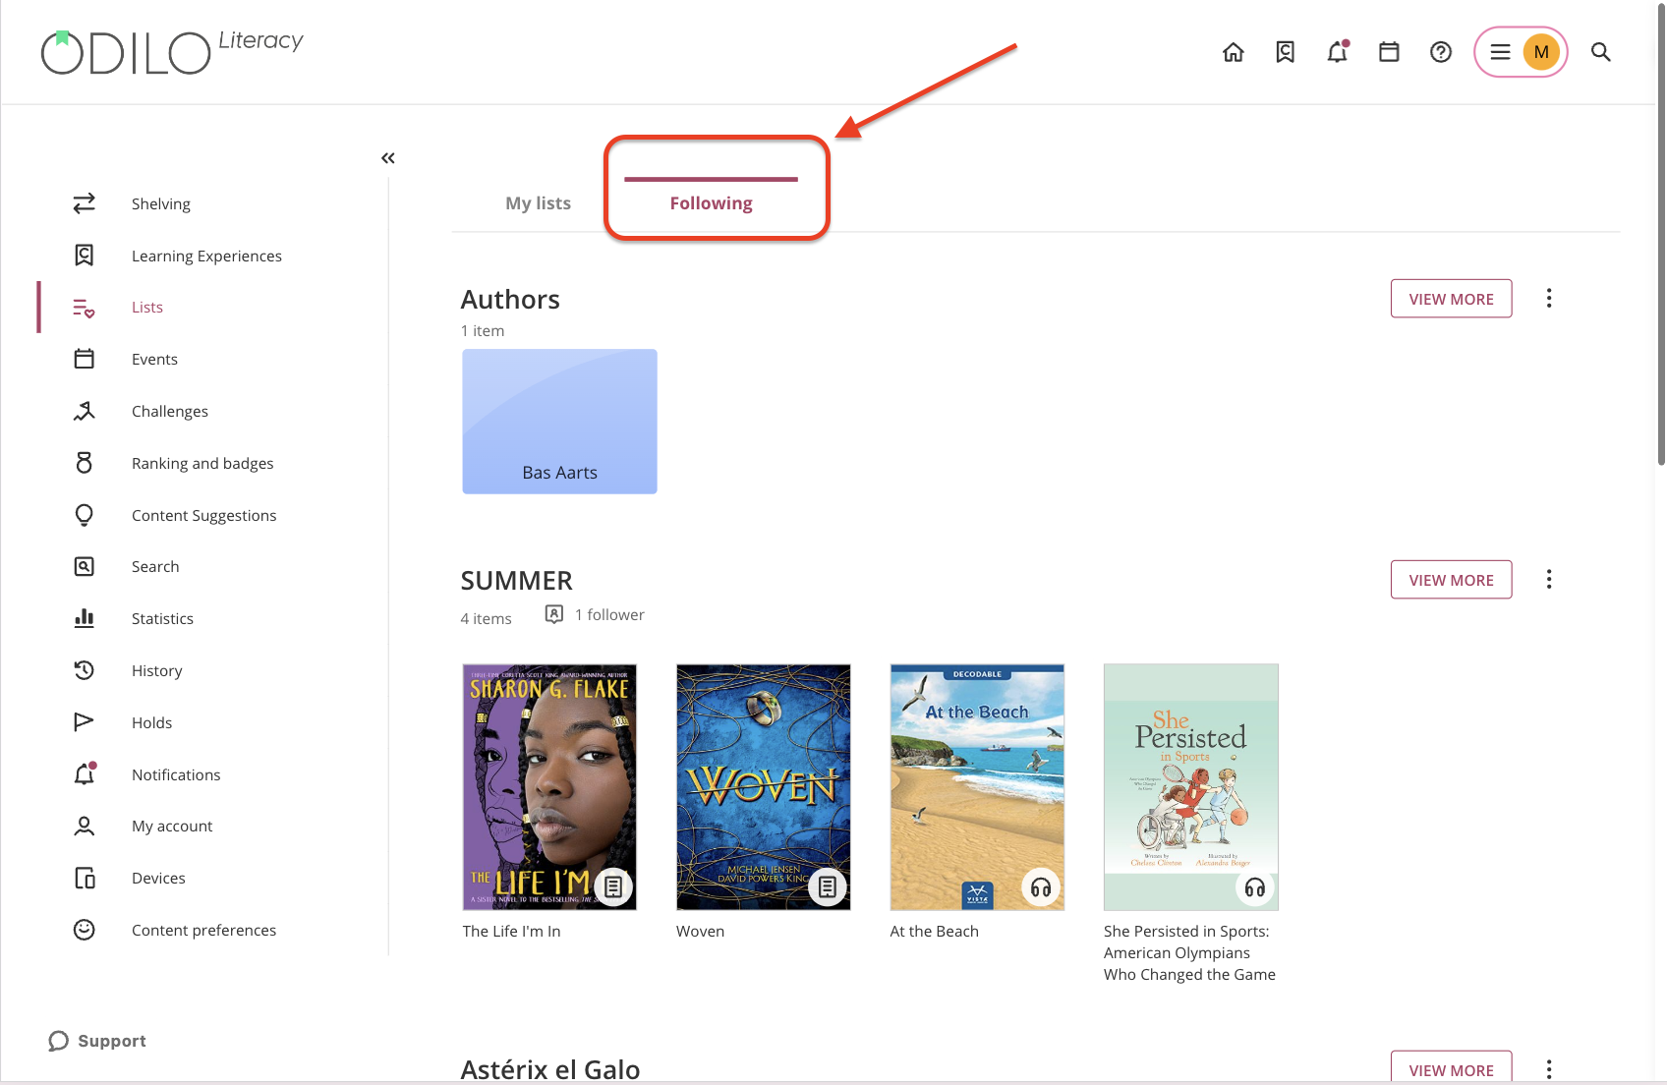Open Learning Experiences icon in the top bar
This screenshot has height=1085, width=1667.
(1285, 52)
